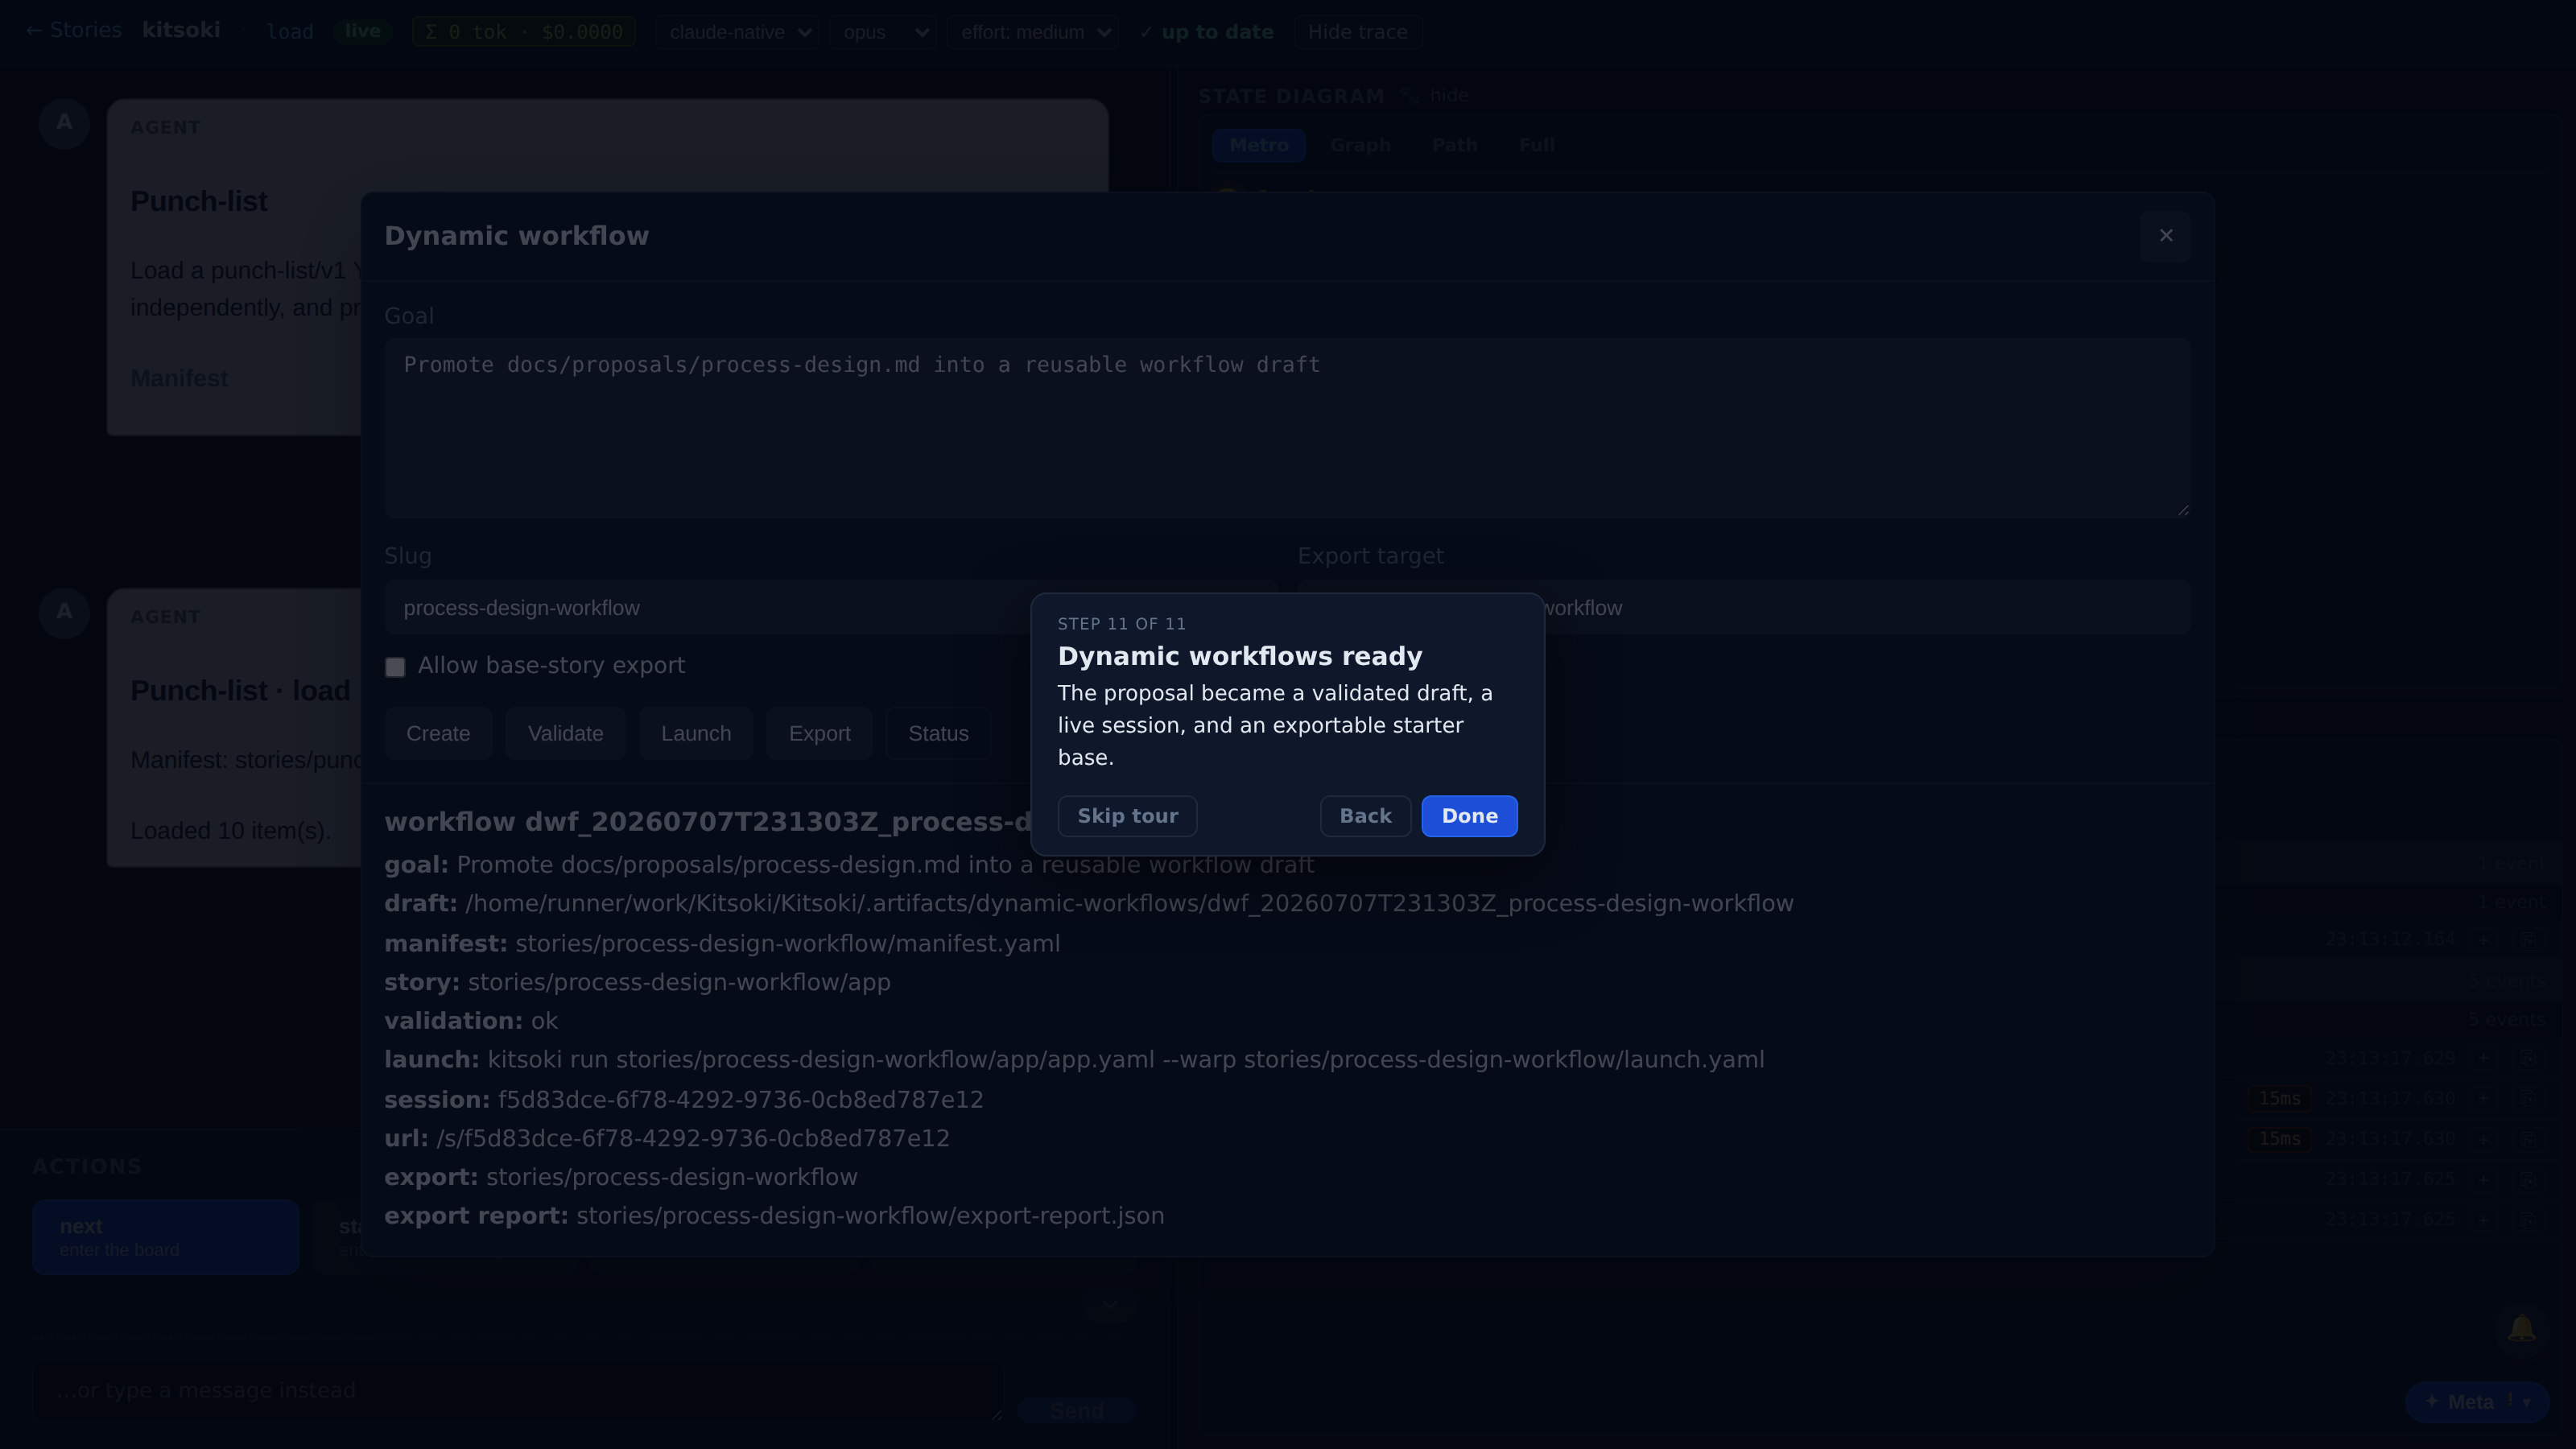Hide the state diagram panel
This screenshot has width=2576, height=1449.
click(1448, 96)
